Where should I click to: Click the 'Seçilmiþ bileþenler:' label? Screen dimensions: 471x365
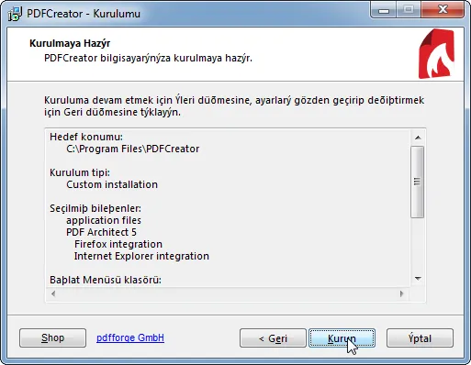coord(95,208)
